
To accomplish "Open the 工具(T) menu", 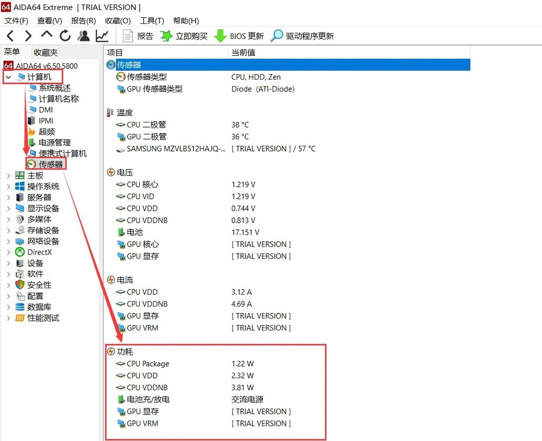I will coord(152,21).
